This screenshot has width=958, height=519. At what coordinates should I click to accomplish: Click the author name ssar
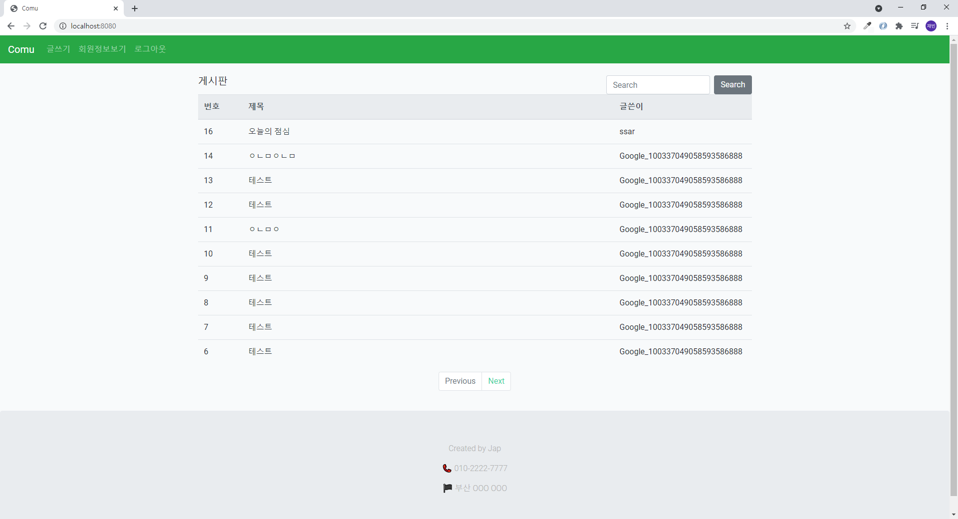[627, 132]
